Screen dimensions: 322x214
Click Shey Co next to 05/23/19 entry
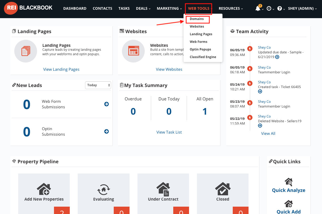[x=264, y=102]
